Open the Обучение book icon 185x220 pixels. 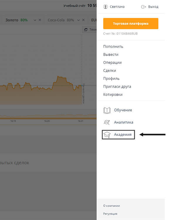click(107, 110)
